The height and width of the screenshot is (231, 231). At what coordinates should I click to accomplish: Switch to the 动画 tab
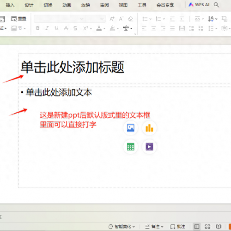coord(67,5)
